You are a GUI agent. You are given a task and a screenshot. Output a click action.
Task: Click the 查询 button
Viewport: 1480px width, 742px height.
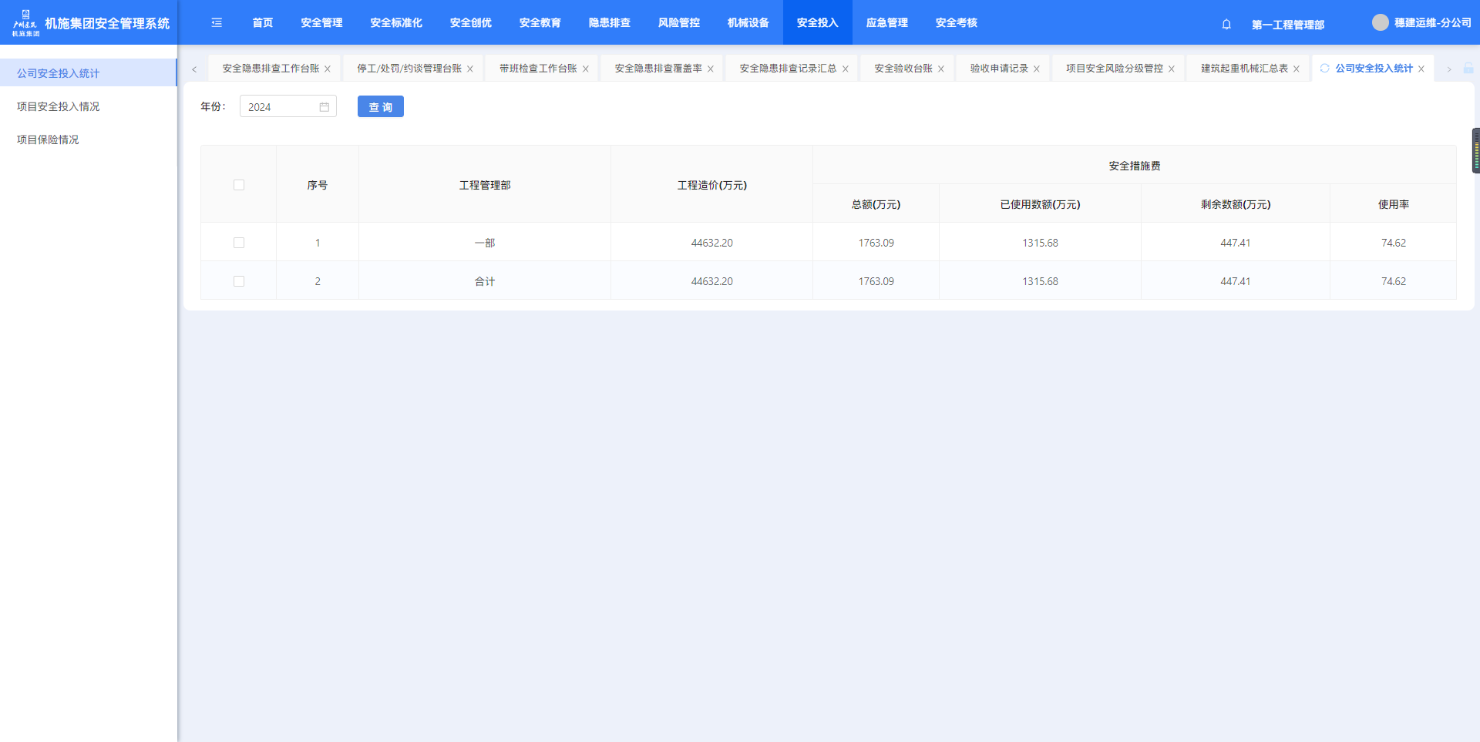click(380, 107)
